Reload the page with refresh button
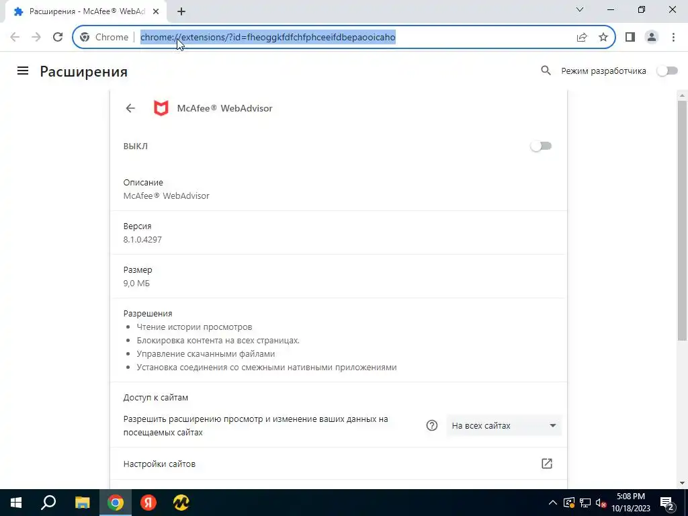Viewport: 688px width, 516px height. tap(58, 37)
